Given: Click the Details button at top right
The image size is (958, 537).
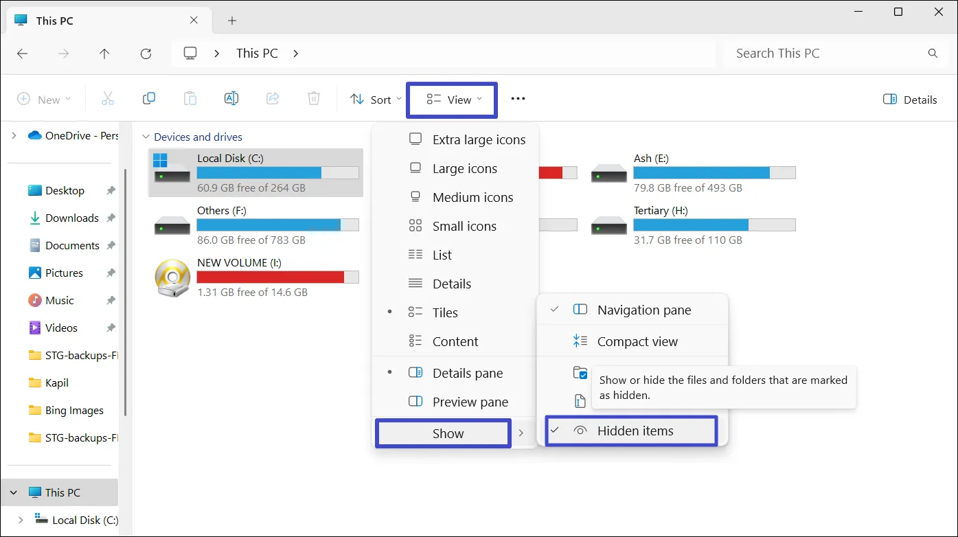Looking at the screenshot, I should (x=910, y=100).
